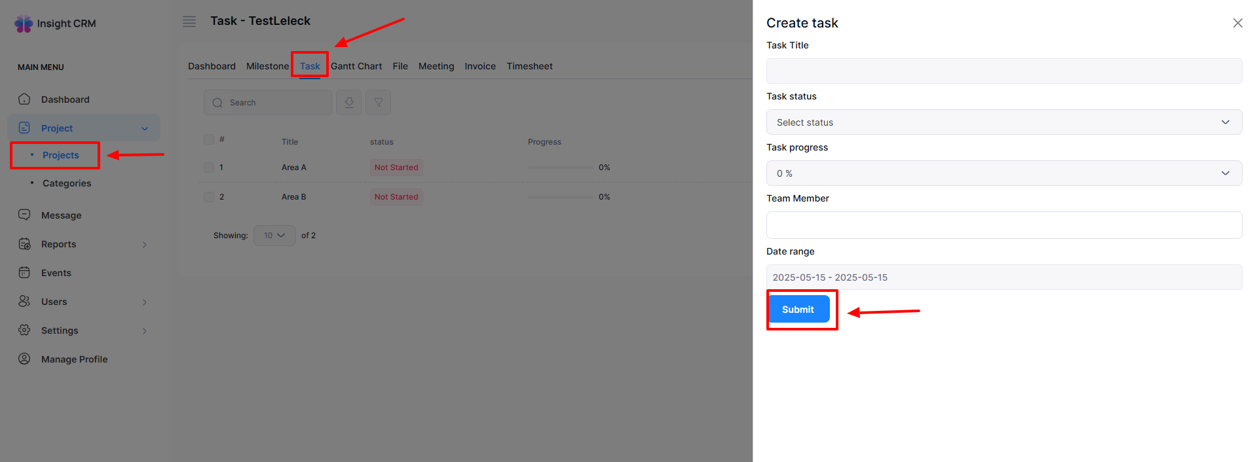Click the hamburger menu icon
Screen dimensions: 1255x462
point(189,22)
